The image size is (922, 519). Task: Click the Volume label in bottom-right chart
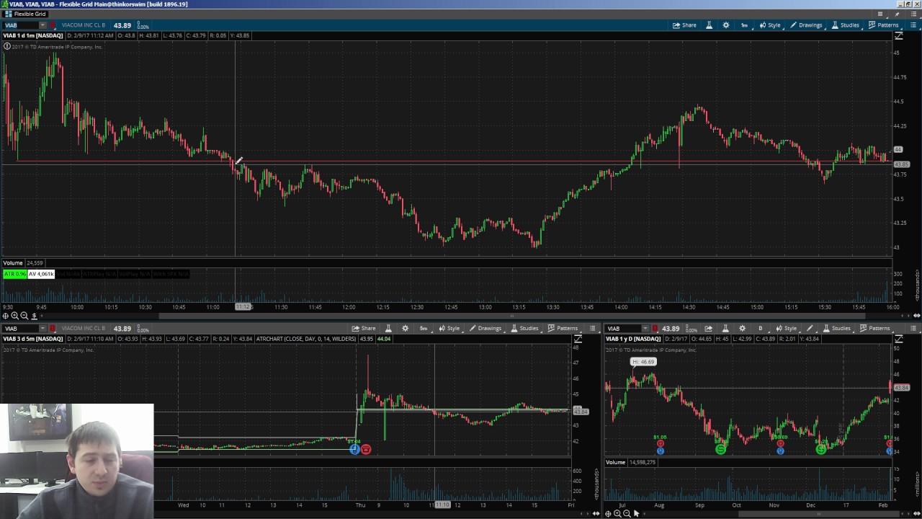pyautogui.click(x=616, y=462)
